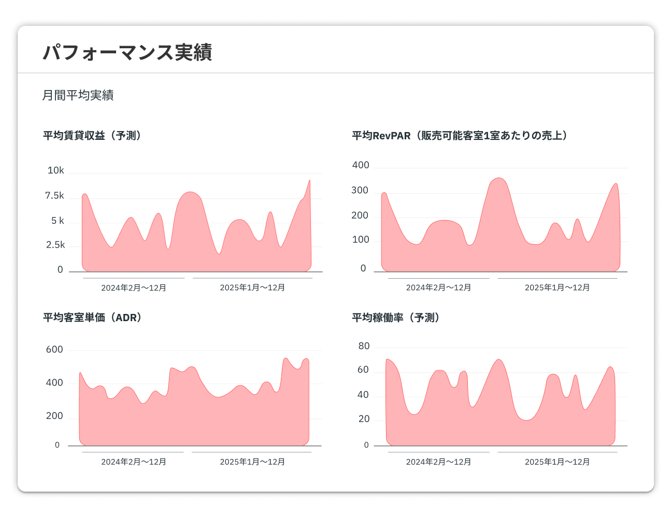Click the 月間平均実績 subtitle
Image resolution: width=671 pixels, height=518 pixels.
(78, 95)
